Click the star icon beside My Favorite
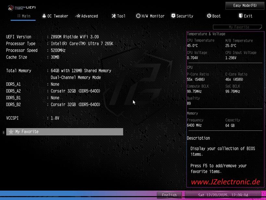The width and height of the screenshot is (266, 200). (11, 132)
